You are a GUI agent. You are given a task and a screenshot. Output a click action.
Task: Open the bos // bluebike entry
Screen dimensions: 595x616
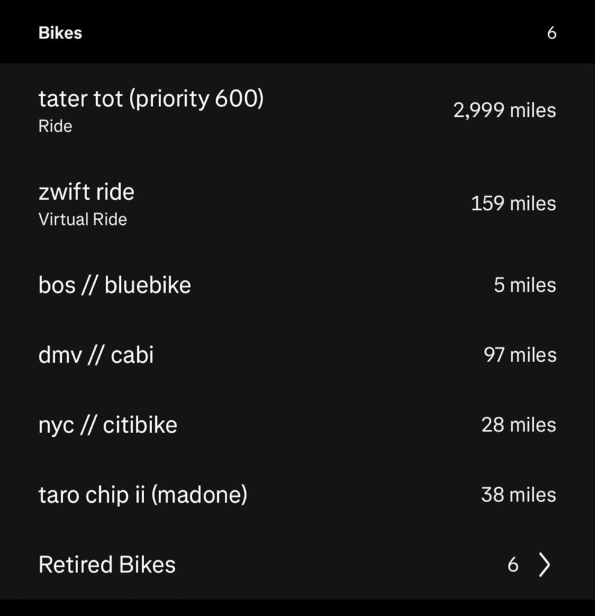(115, 285)
